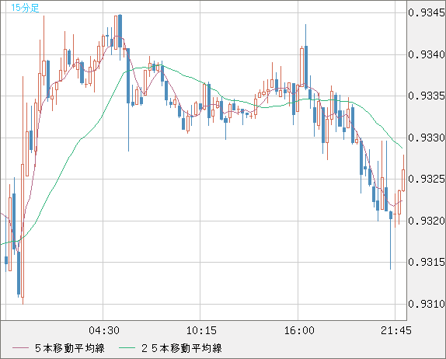This screenshot has width=446, height=359.
Task: Click the 5本移動平均線 legend label
Action: pos(70,348)
